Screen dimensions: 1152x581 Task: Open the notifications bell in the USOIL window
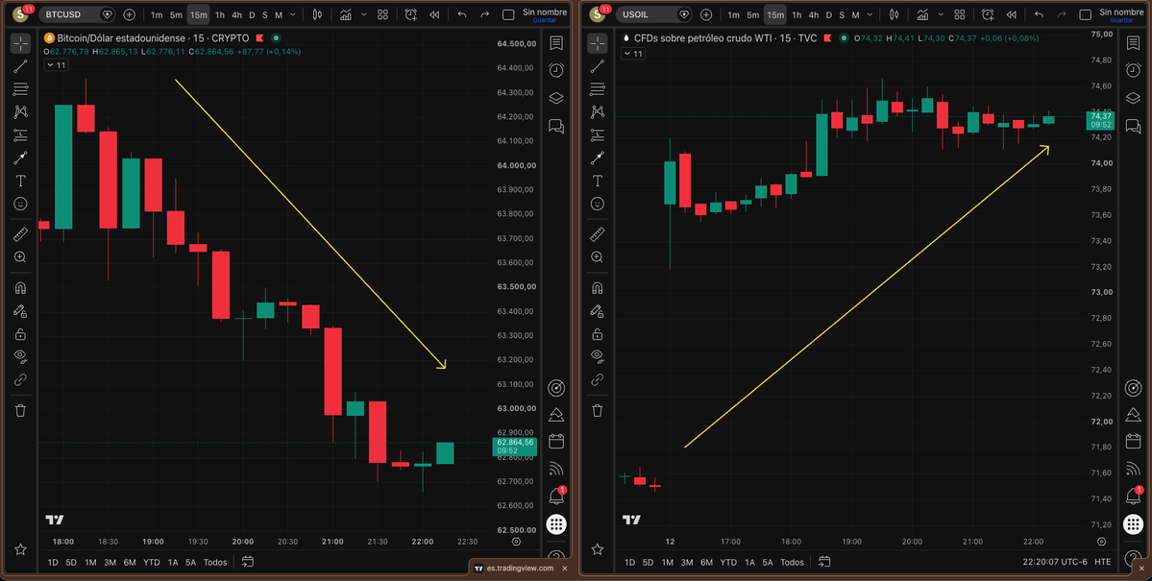click(x=1133, y=496)
